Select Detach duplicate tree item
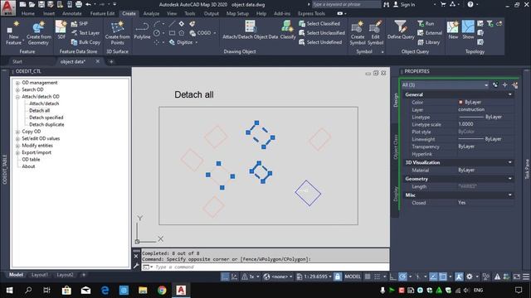This screenshot has width=531, height=298. tap(46, 125)
